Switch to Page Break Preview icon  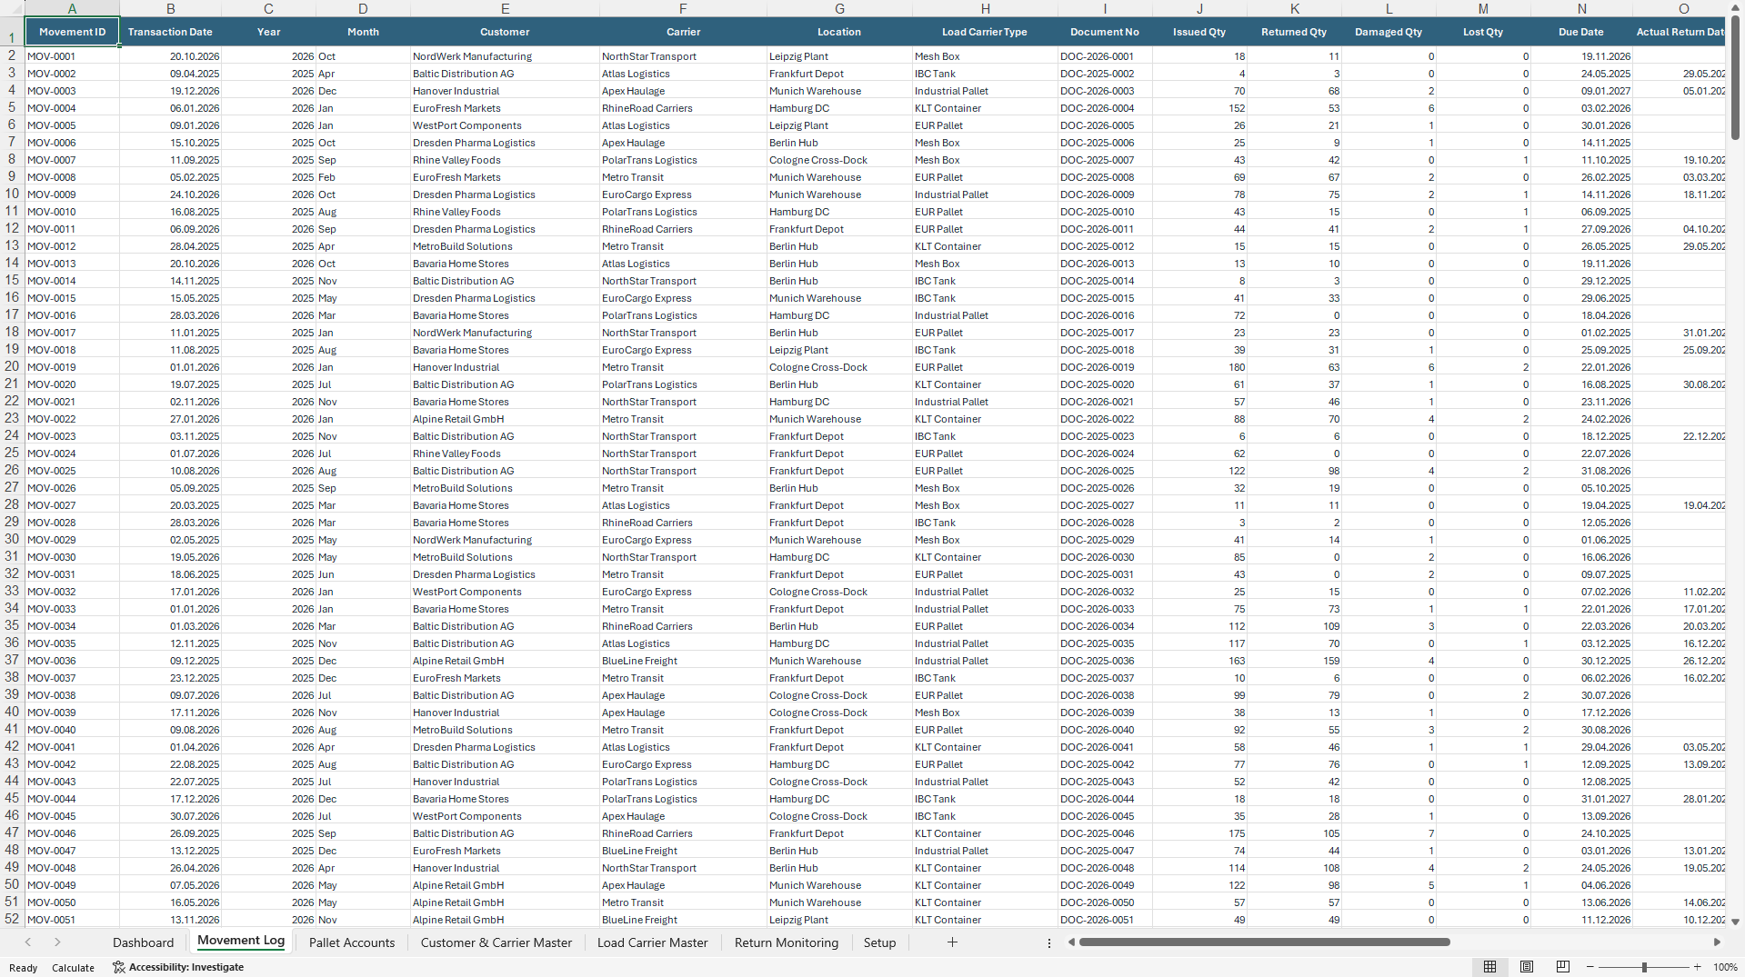[1562, 967]
